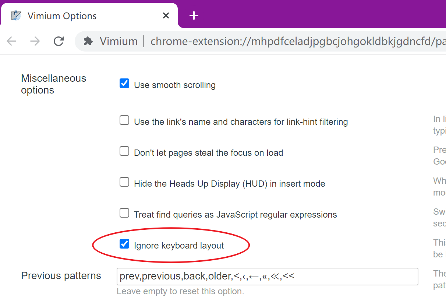Enable link's name and characters for link-hint filtering
The height and width of the screenshot is (299, 446).
[124, 120]
